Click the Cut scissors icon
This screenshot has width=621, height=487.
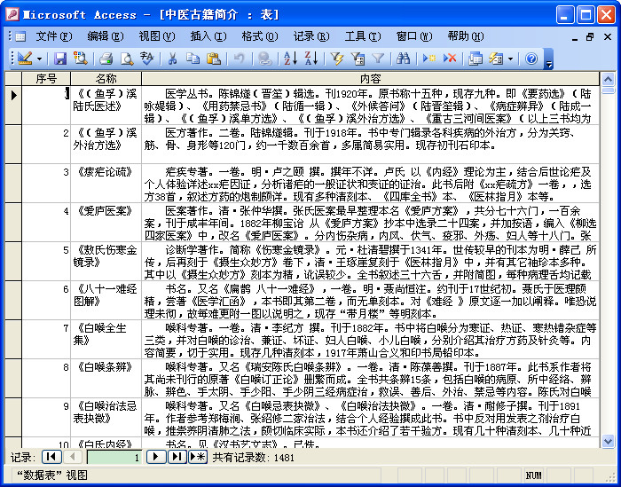point(172,59)
